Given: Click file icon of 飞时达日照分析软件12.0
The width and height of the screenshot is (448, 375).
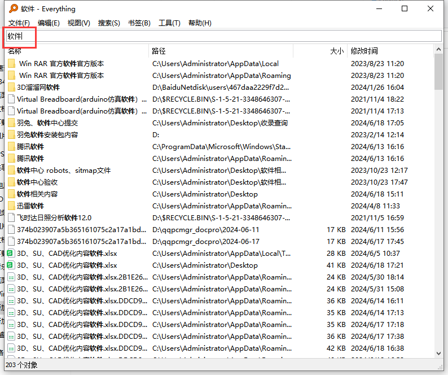Looking at the screenshot, I should (x=11, y=217).
